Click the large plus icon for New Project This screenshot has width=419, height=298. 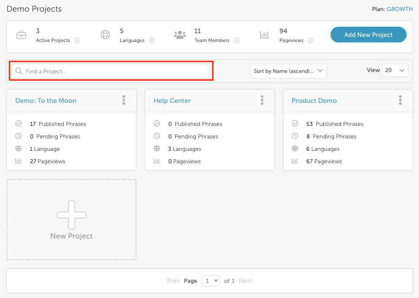tap(71, 215)
